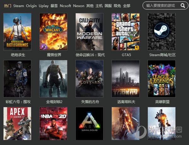This screenshot has height=145, width=189.
Task: Click the 英雄联盟 title label
Action: tap(162, 102)
